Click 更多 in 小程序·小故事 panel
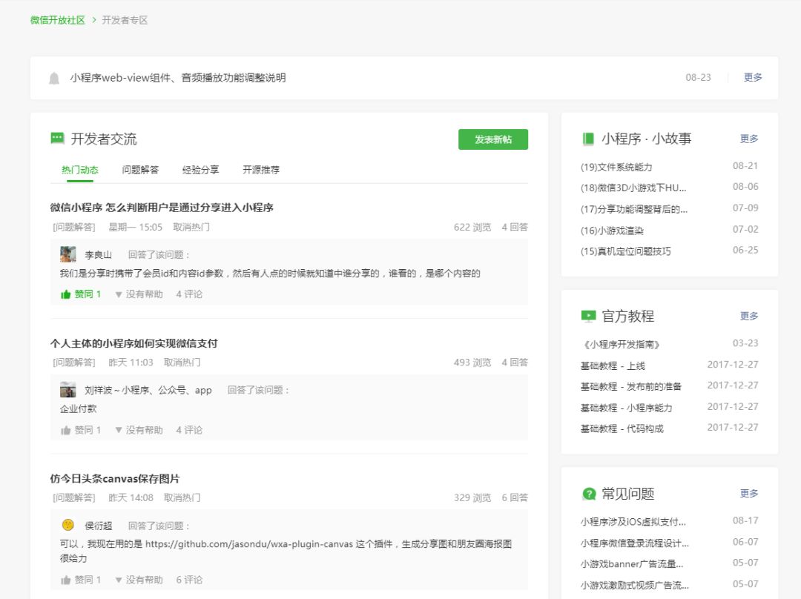Viewport: 801px width, 599px height. (x=749, y=139)
